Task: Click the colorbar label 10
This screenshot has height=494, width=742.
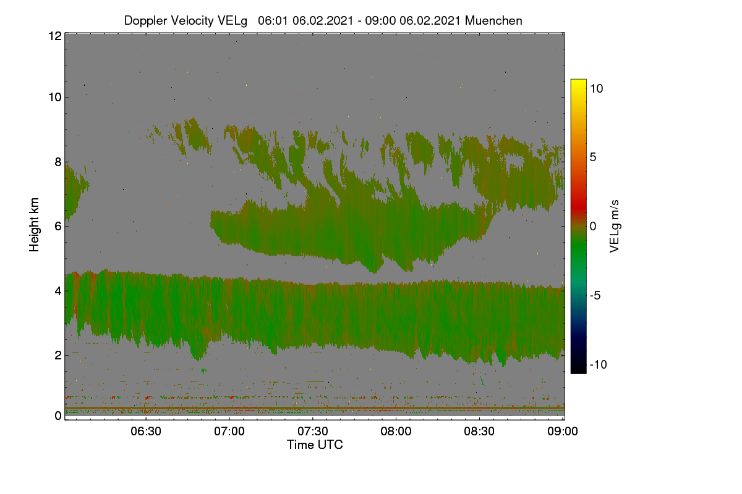Action: pos(597,88)
